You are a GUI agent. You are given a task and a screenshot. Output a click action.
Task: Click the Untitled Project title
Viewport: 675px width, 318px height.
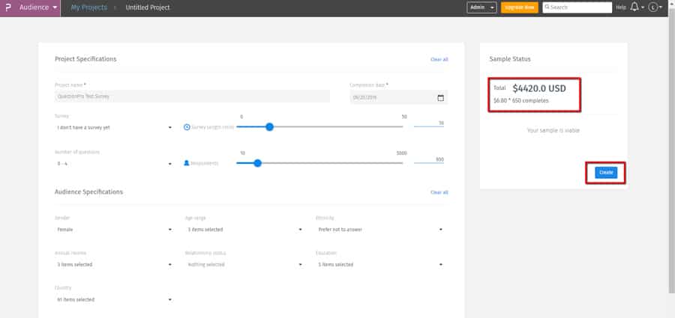[148, 7]
